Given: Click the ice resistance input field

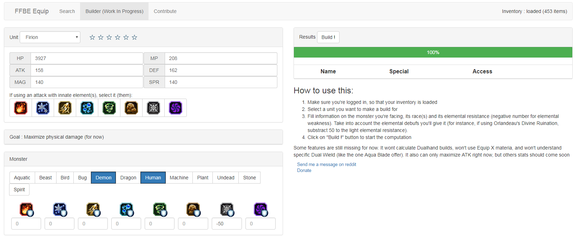Looking at the screenshot, I should (60, 224).
